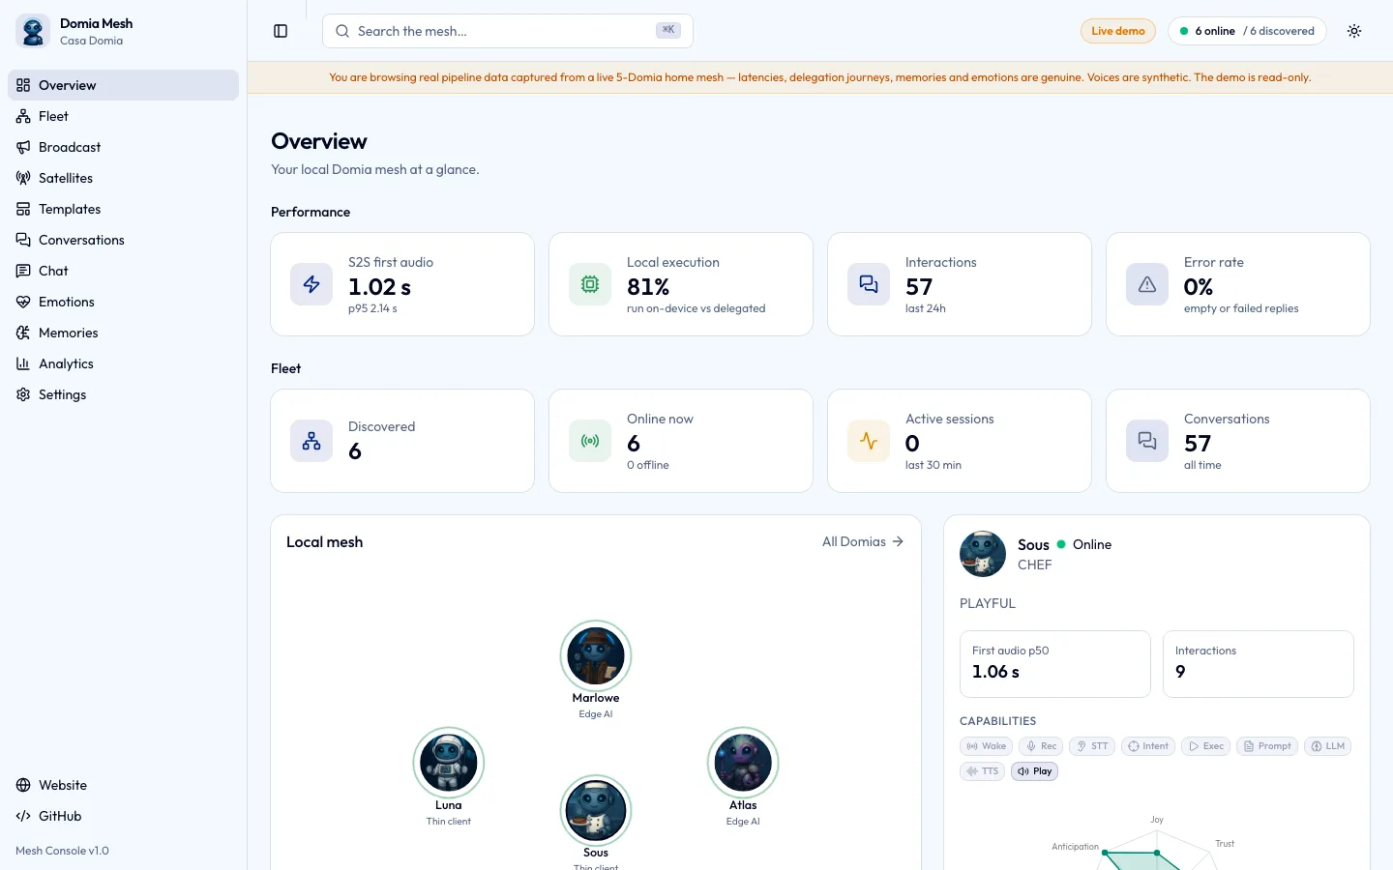The image size is (1393, 870).
Task: Click the Domia Mesh logo avatar
Action: tap(33, 31)
